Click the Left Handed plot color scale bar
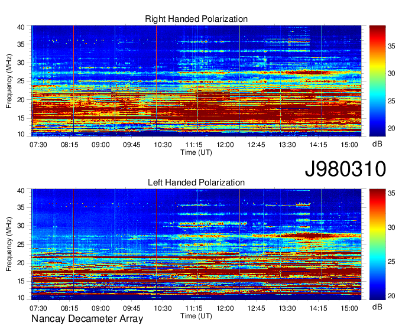Viewport: 402px width, 326px height. pyautogui.click(x=377, y=244)
